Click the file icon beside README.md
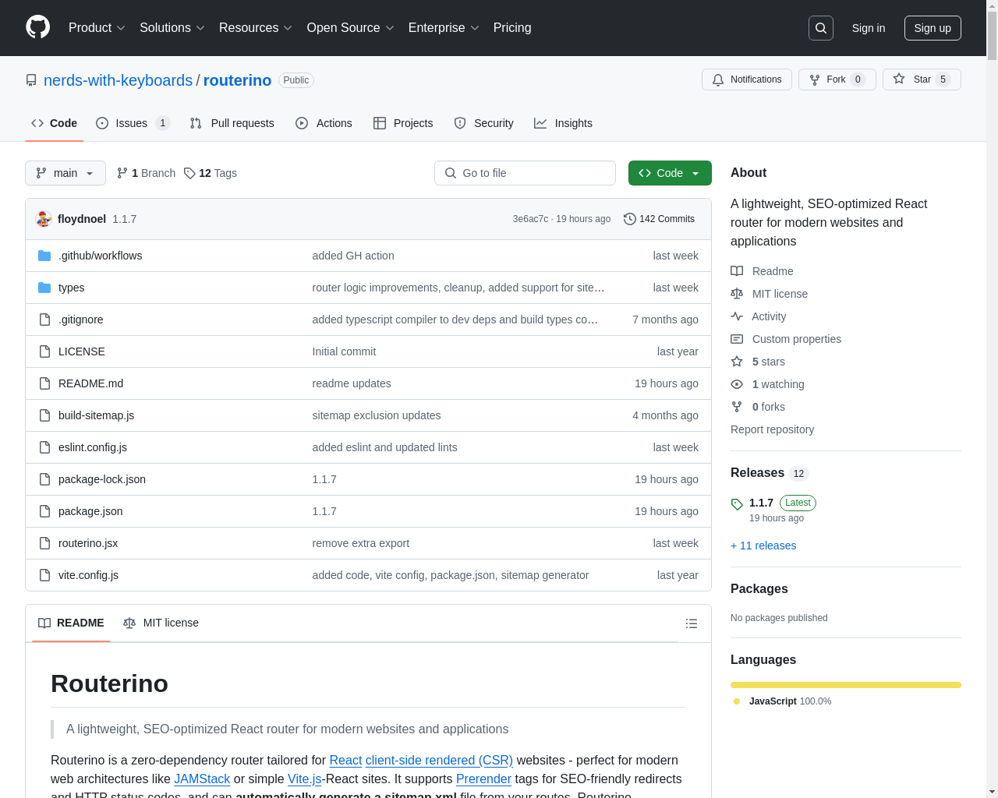This screenshot has height=798, width=998. coord(44,383)
